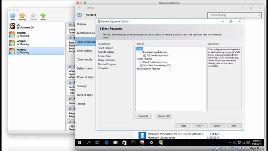This screenshot has width=268, height=151.
Task: Cancel the SQL Server removal wizard
Action: click(216, 126)
